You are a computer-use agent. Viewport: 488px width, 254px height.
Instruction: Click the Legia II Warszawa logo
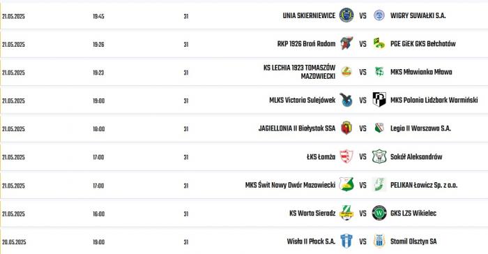tap(379, 128)
